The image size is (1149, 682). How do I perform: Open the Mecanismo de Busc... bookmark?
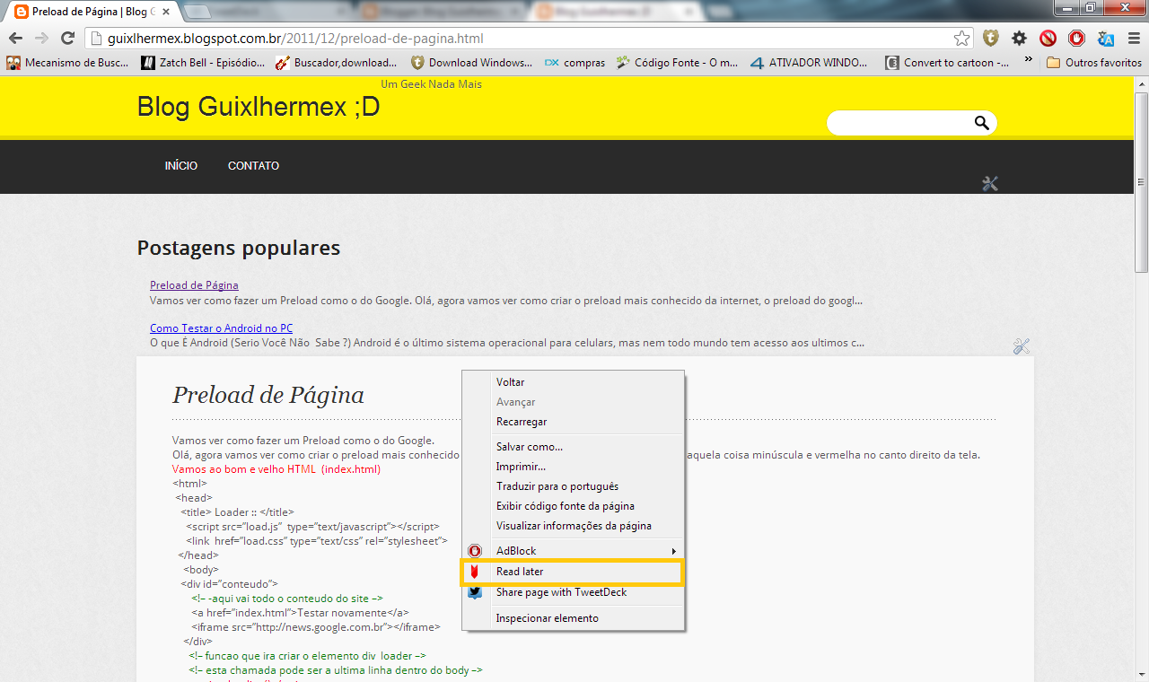(x=67, y=63)
